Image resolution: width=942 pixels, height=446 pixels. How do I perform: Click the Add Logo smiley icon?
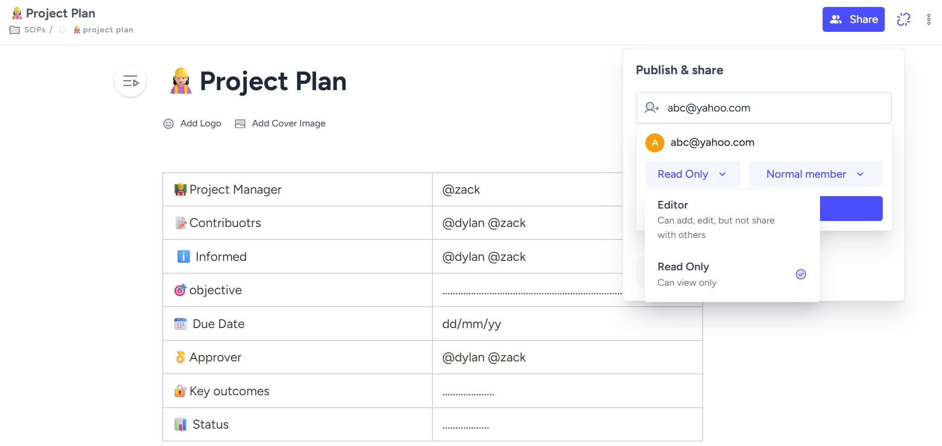coord(169,123)
